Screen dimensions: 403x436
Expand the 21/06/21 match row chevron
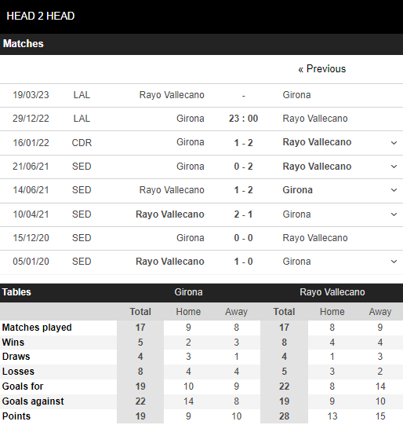point(394,167)
